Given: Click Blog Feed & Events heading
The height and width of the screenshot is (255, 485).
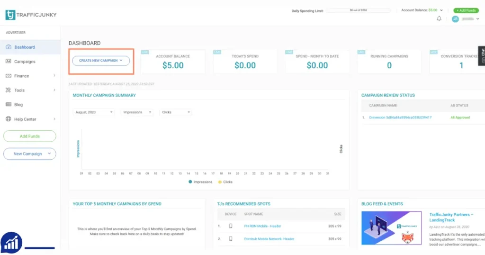Looking at the screenshot, I should click(x=382, y=204).
